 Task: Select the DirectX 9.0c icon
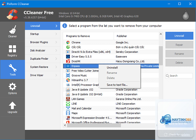[x=68, y=52]
